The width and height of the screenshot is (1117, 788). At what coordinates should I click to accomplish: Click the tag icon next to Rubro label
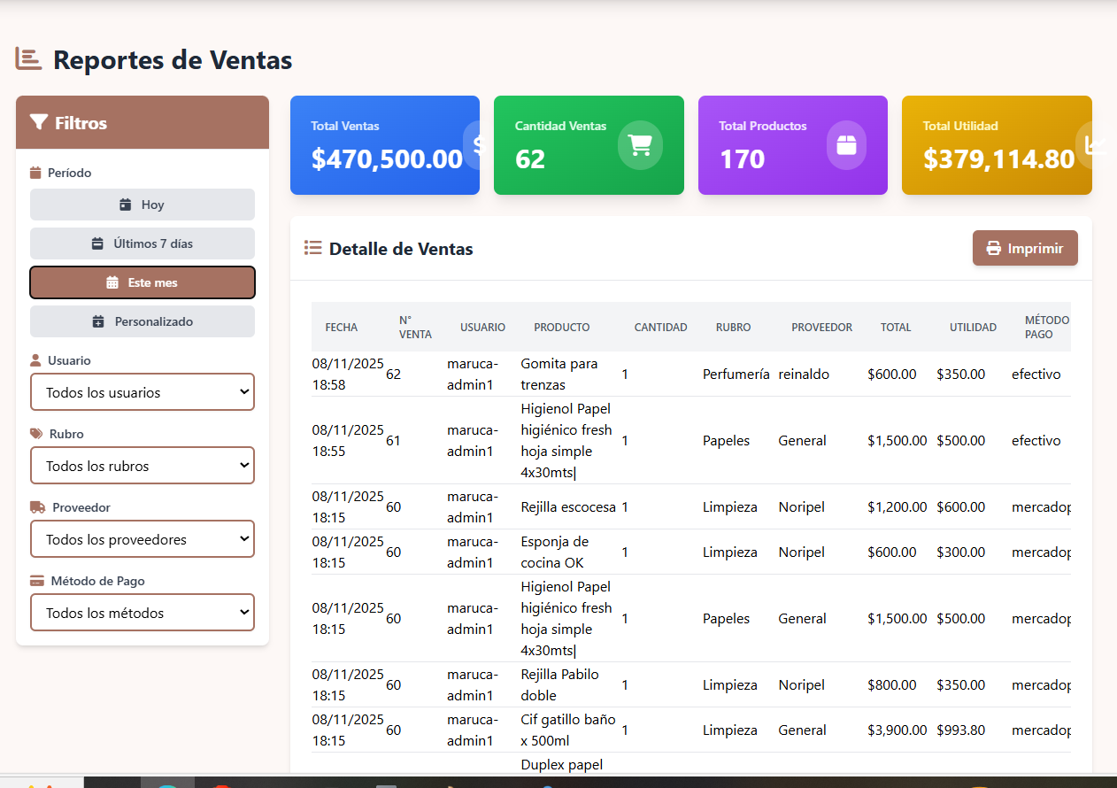coord(35,434)
